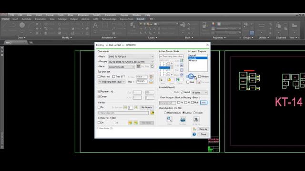Click the Max value input field
This screenshot has height=171, width=305.
click(x=142, y=82)
